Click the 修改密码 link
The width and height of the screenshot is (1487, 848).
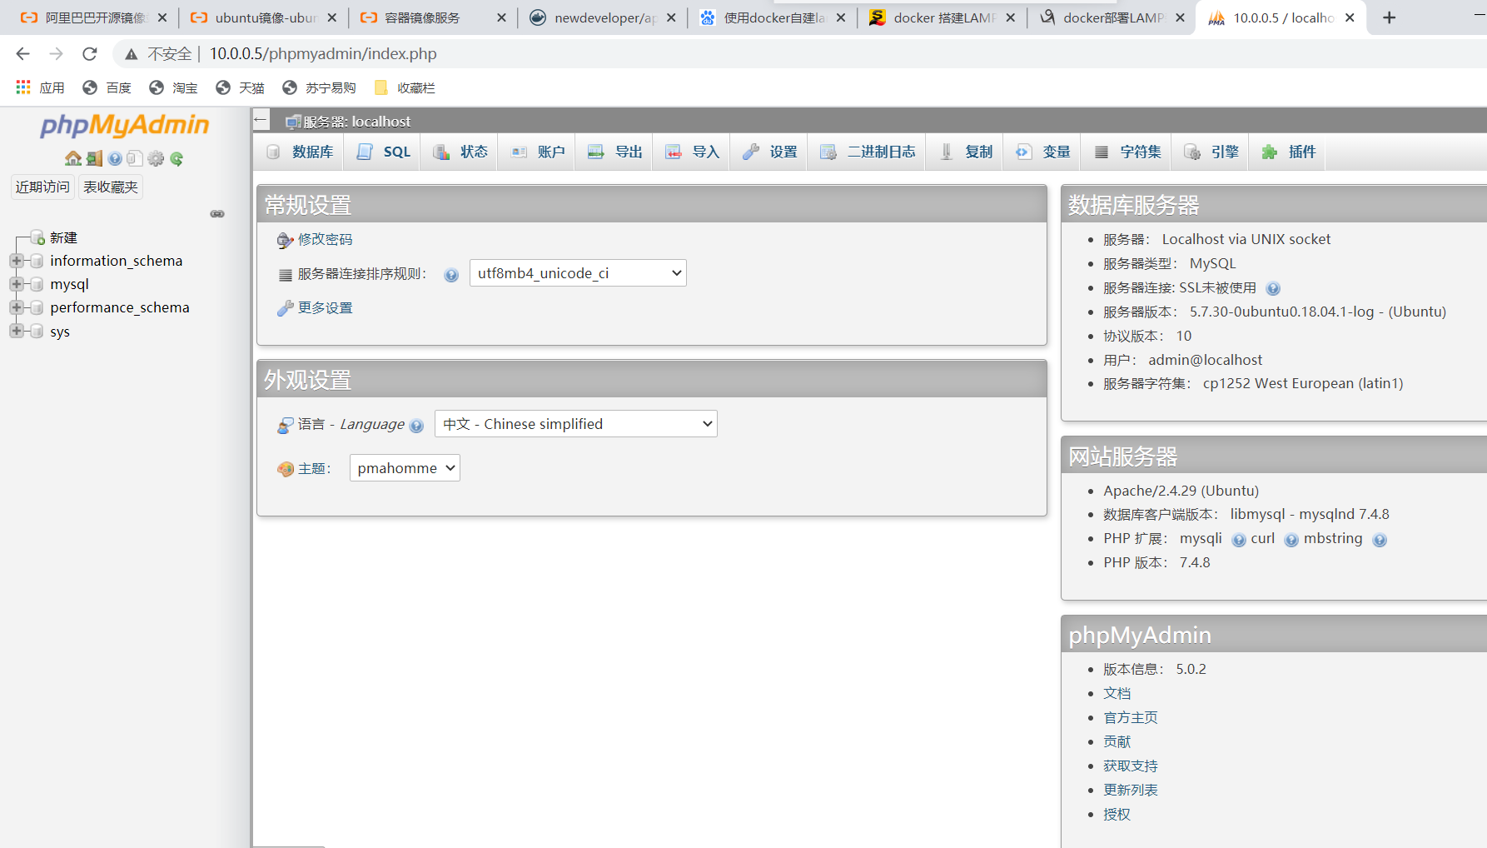pos(325,239)
